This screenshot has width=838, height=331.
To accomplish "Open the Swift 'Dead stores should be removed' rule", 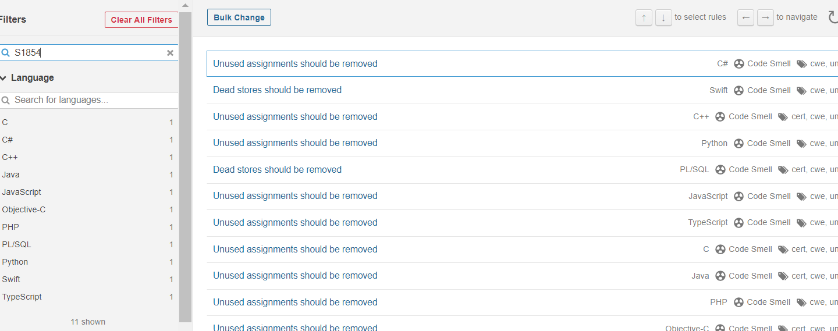I will click(x=277, y=90).
